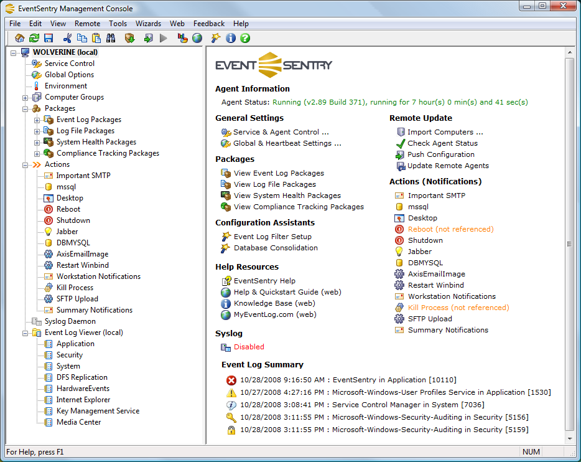Image resolution: width=581 pixels, height=462 pixels.
Task: Expand the System Health Packages node
Action: pos(37,143)
